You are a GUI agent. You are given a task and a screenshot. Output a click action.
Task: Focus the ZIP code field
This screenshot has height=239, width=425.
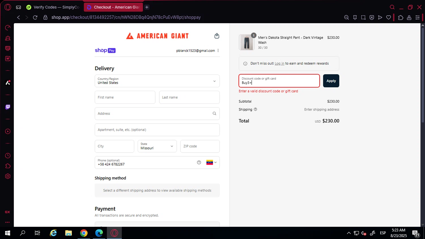click(x=200, y=146)
